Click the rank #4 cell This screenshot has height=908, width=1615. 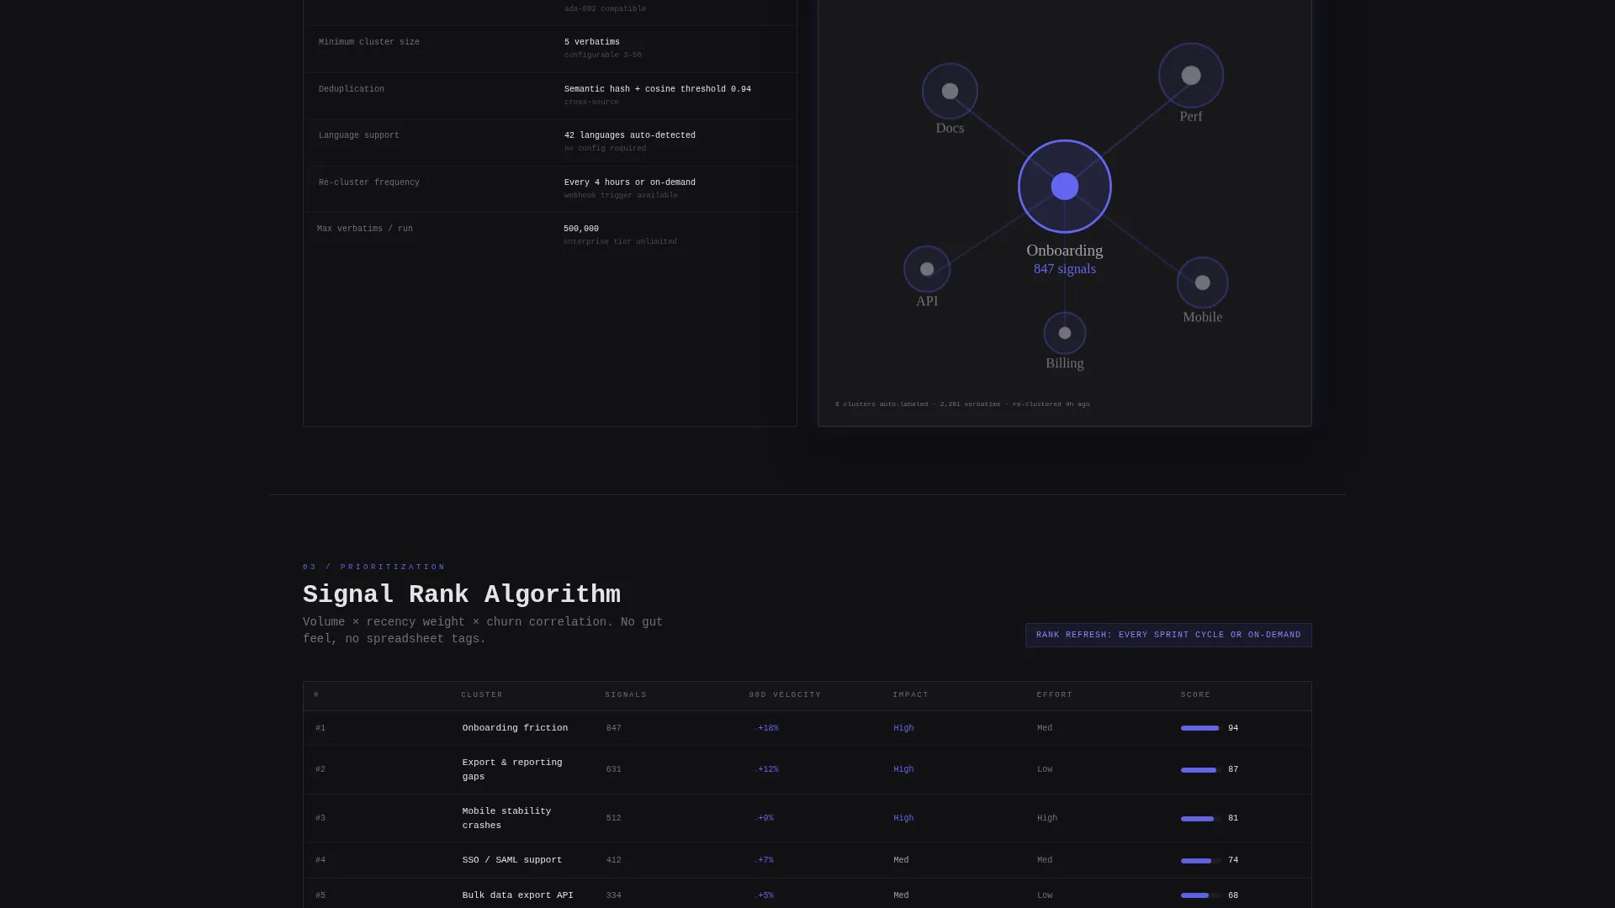coord(320,860)
